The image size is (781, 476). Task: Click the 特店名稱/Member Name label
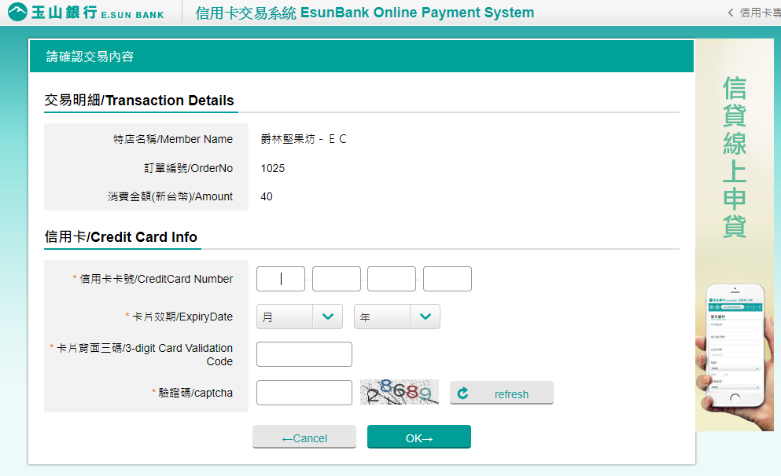tap(173, 139)
